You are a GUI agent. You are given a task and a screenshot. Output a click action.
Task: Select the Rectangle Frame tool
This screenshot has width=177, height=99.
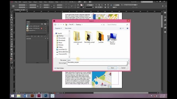12,34
